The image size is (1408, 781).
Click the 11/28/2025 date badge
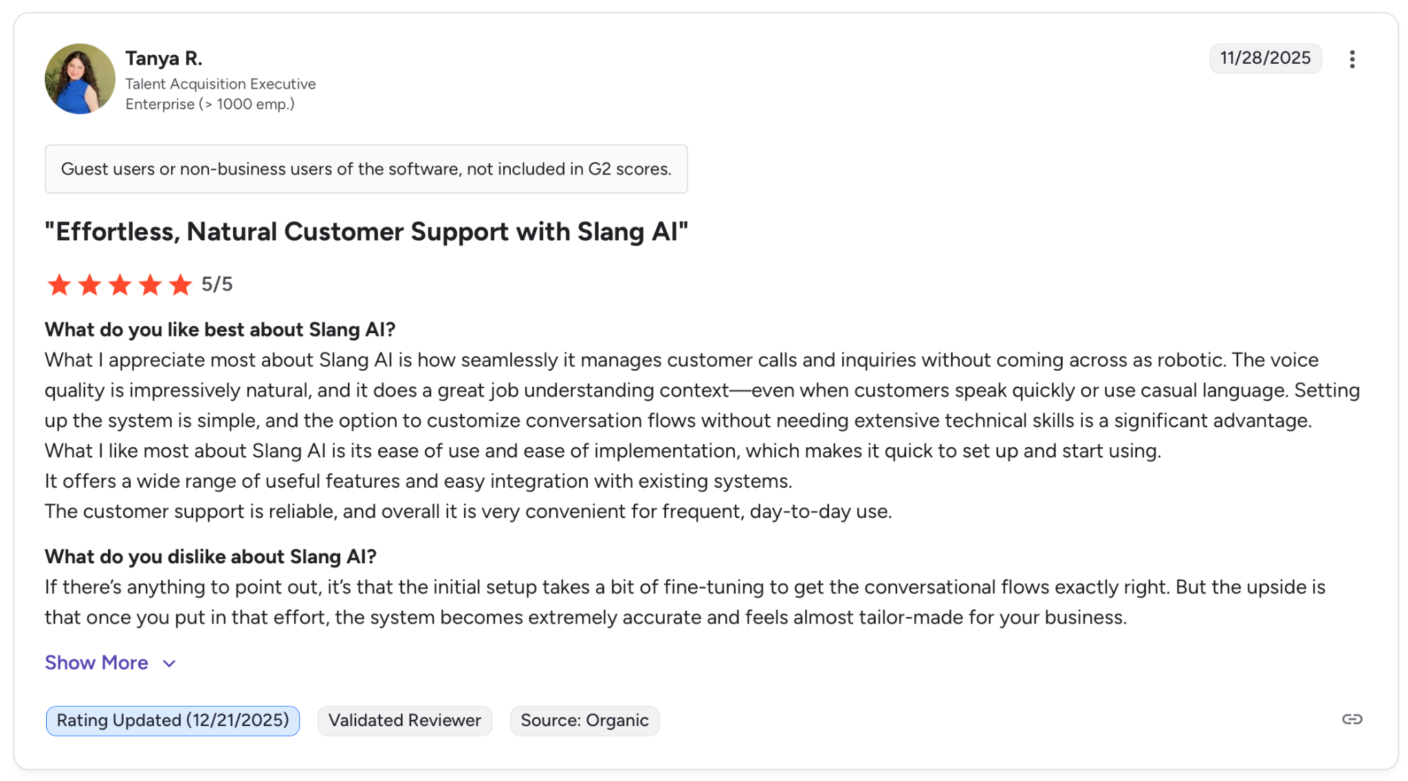(1265, 58)
